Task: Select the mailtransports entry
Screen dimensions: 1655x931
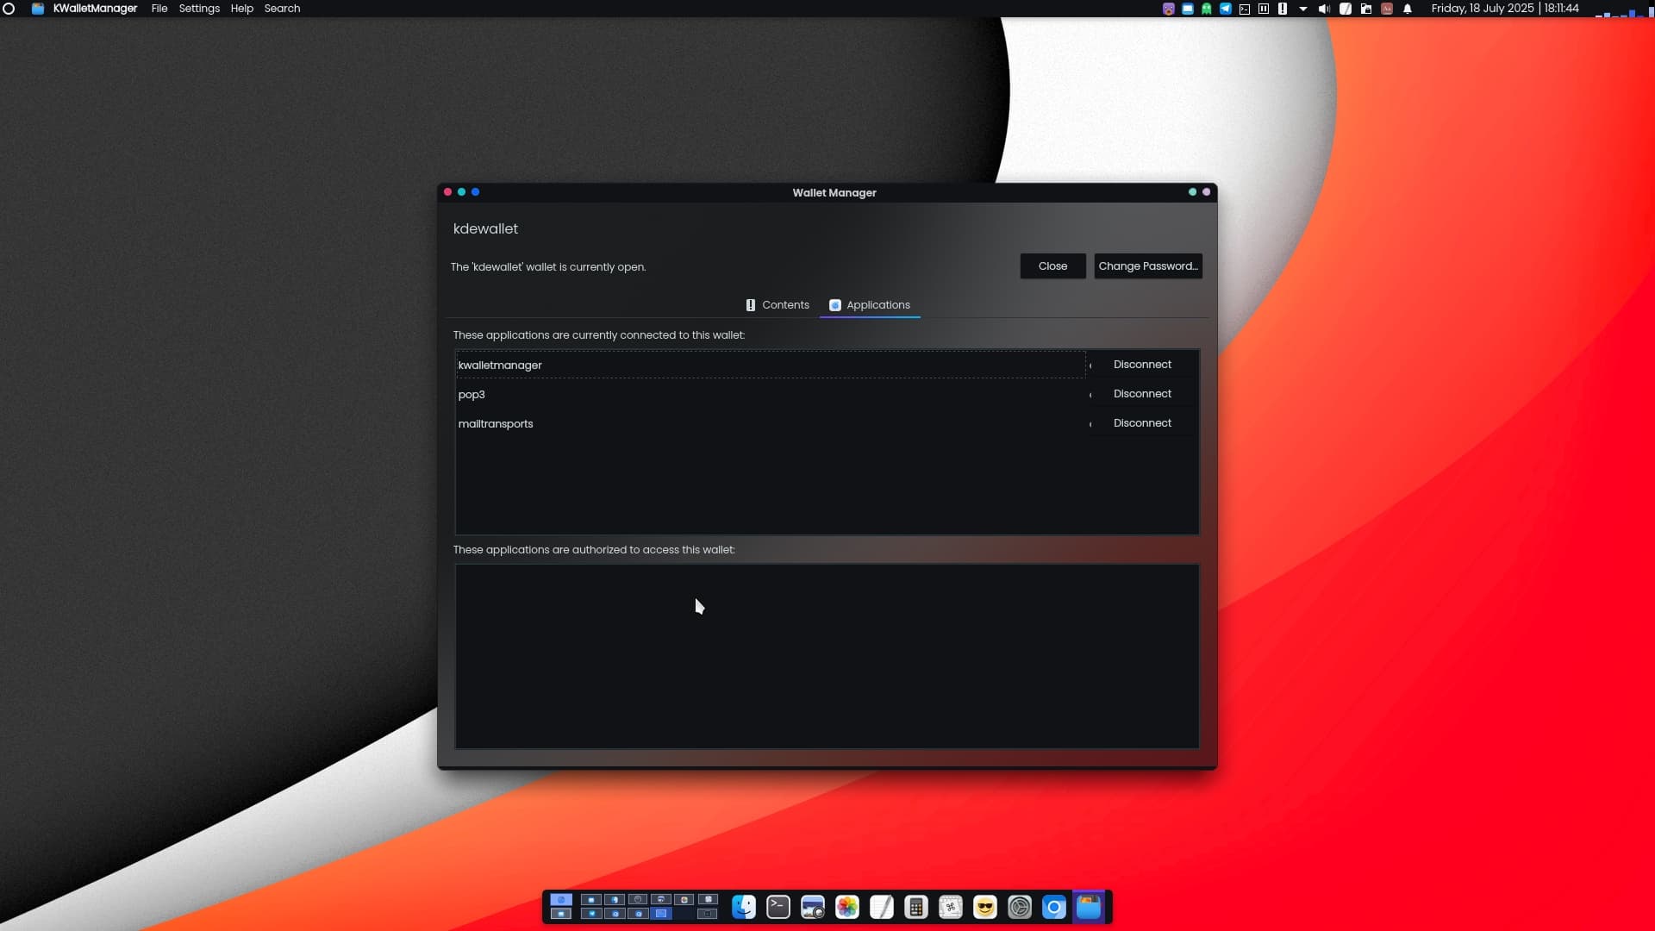Action: (x=771, y=424)
